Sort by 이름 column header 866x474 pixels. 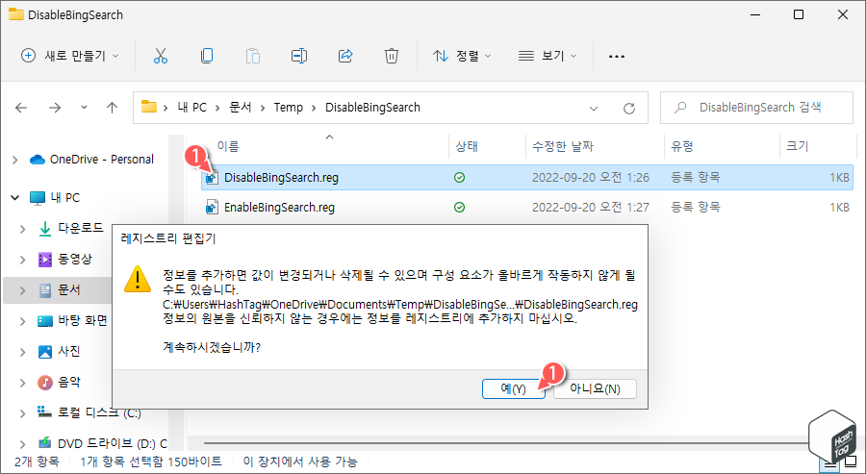tap(227, 147)
